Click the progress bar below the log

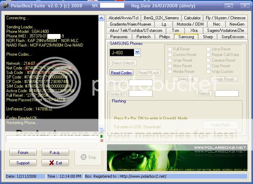(x=53, y=138)
